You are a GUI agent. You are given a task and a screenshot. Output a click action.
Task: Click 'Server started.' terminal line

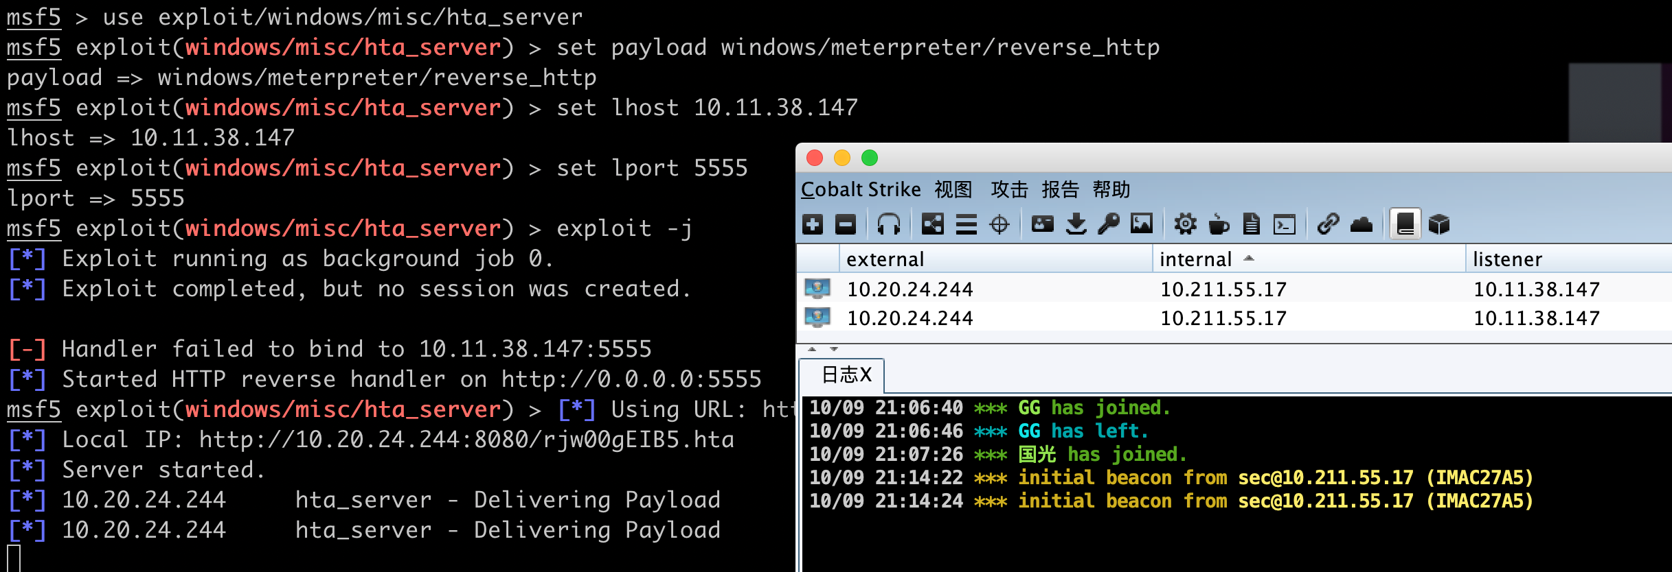pos(137,469)
